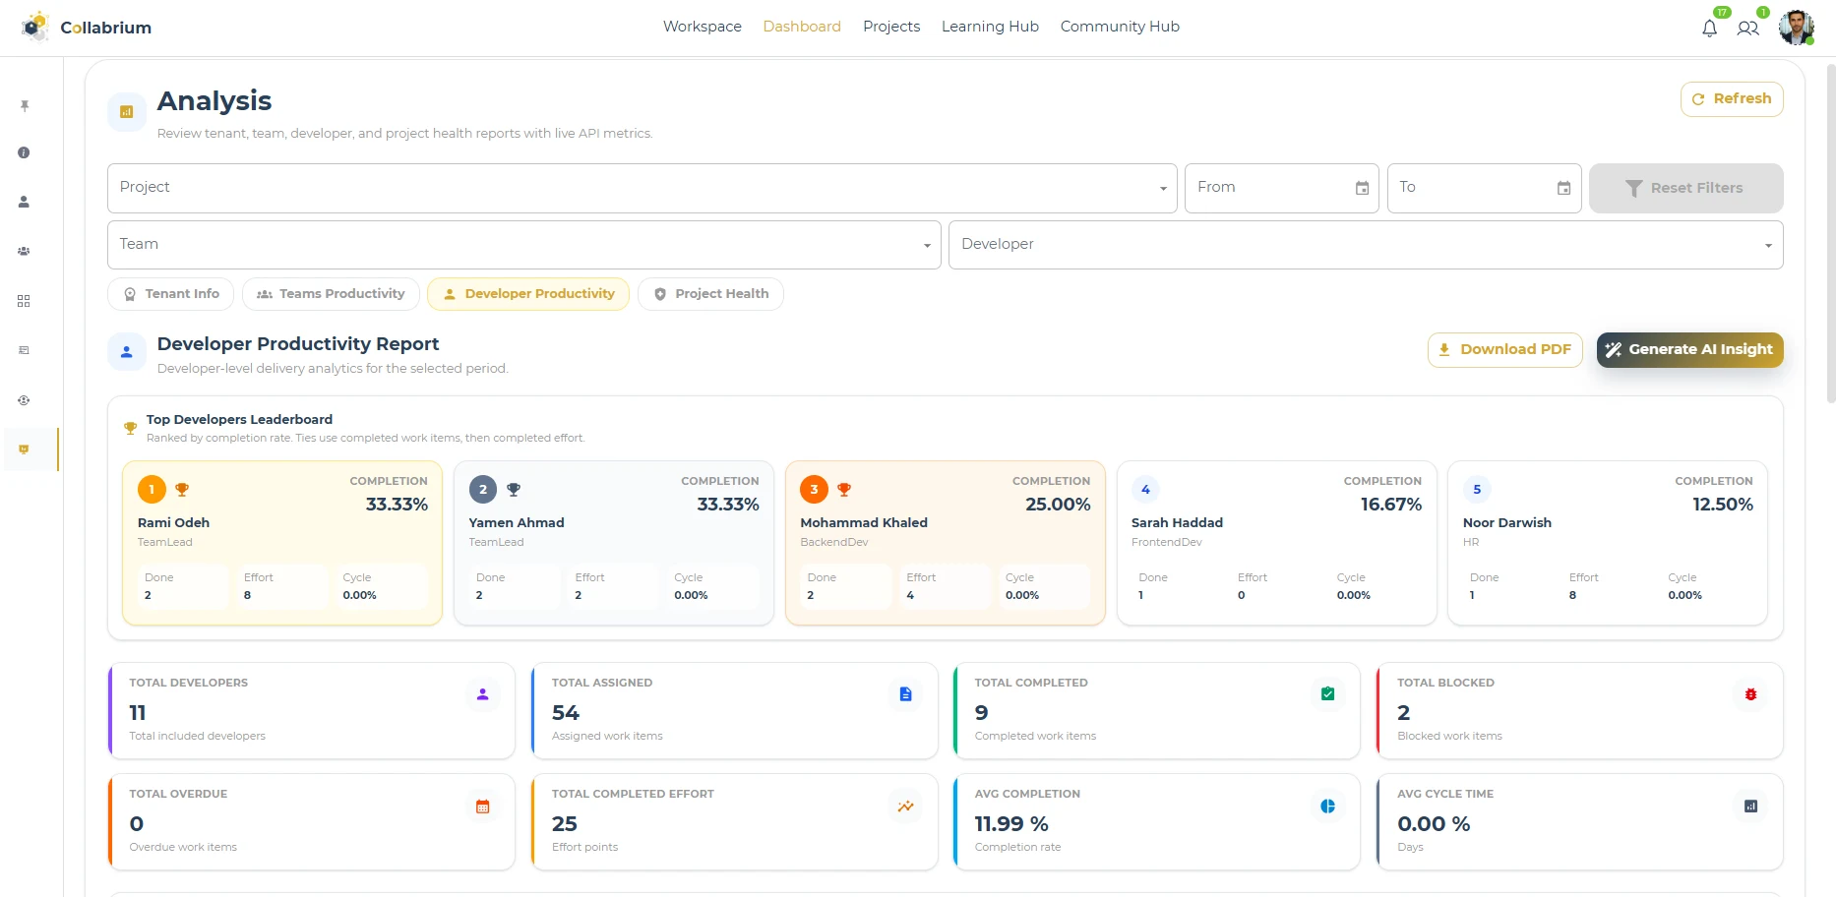The image size is (1836, 897).
Task: Expand the Team dropdown
Action: coord(524,245)
